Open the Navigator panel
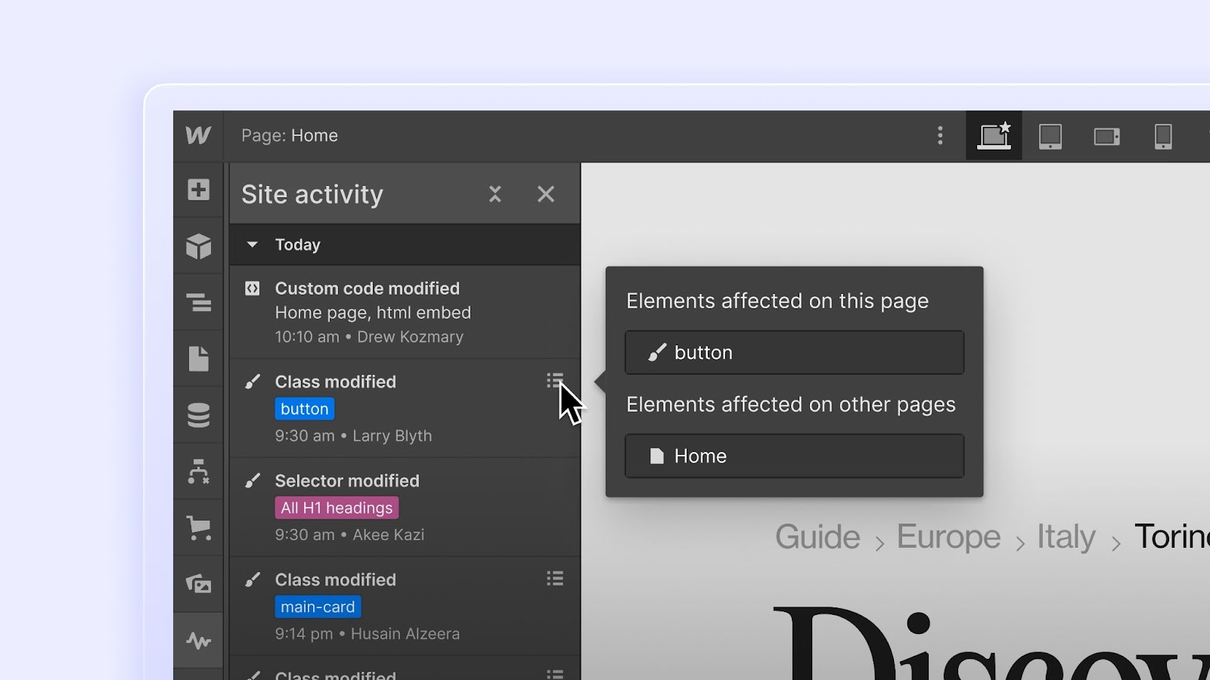Viewport: 1210px width, 680px height. pyautogui.click(x=199, y=303)
